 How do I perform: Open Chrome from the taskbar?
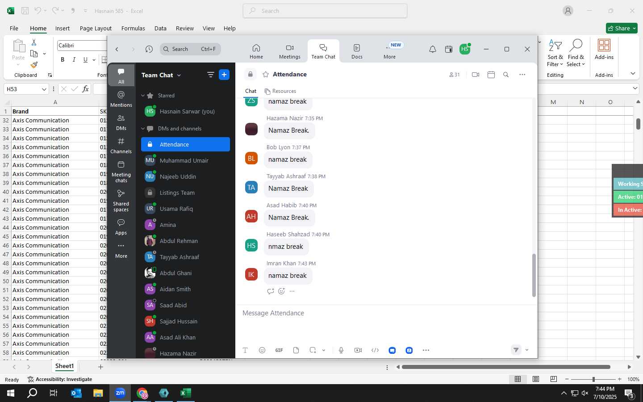(x=142, y=393)
